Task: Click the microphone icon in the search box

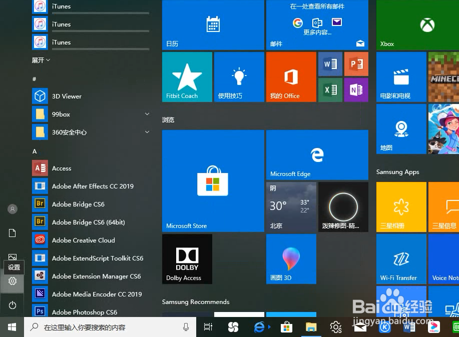Action: tap(186, 327)
